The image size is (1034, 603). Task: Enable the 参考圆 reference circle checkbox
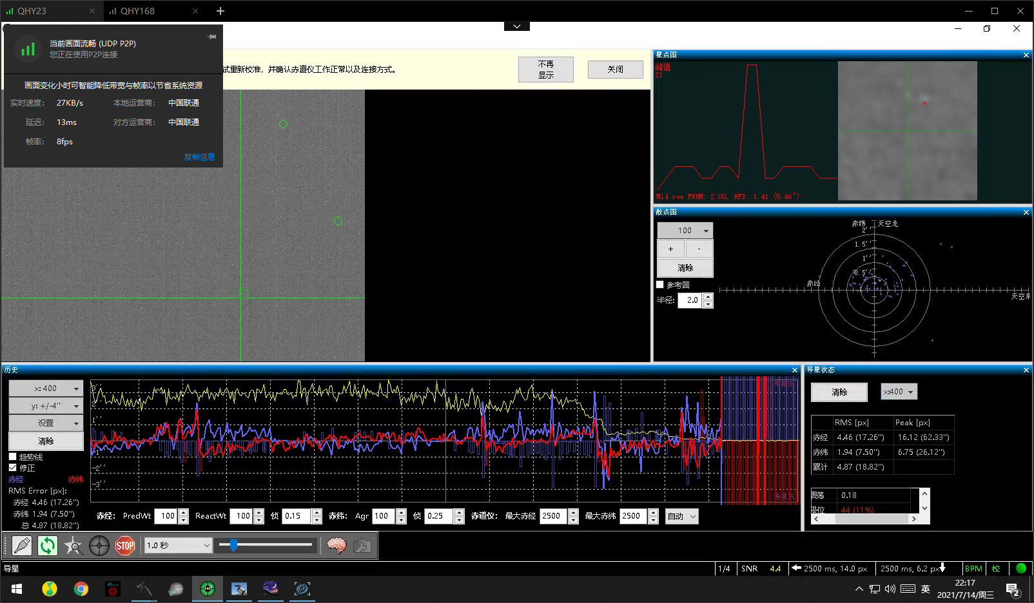pyautogui.click(x=660, y=284)
